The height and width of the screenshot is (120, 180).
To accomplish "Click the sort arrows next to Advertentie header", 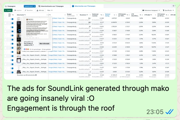I will click(x=25, y=15).
